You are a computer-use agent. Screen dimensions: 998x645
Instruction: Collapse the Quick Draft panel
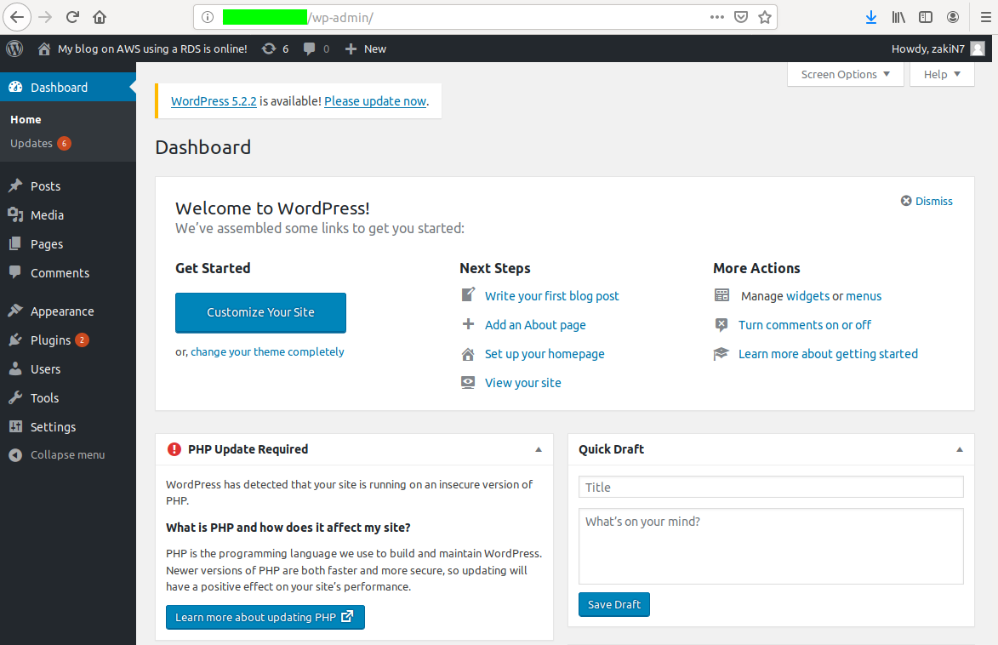pyautogui.click(x=960, y=449)
